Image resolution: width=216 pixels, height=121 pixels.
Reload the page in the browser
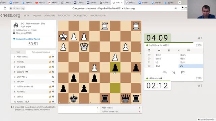pyautogui.click(x=5, y=8)
